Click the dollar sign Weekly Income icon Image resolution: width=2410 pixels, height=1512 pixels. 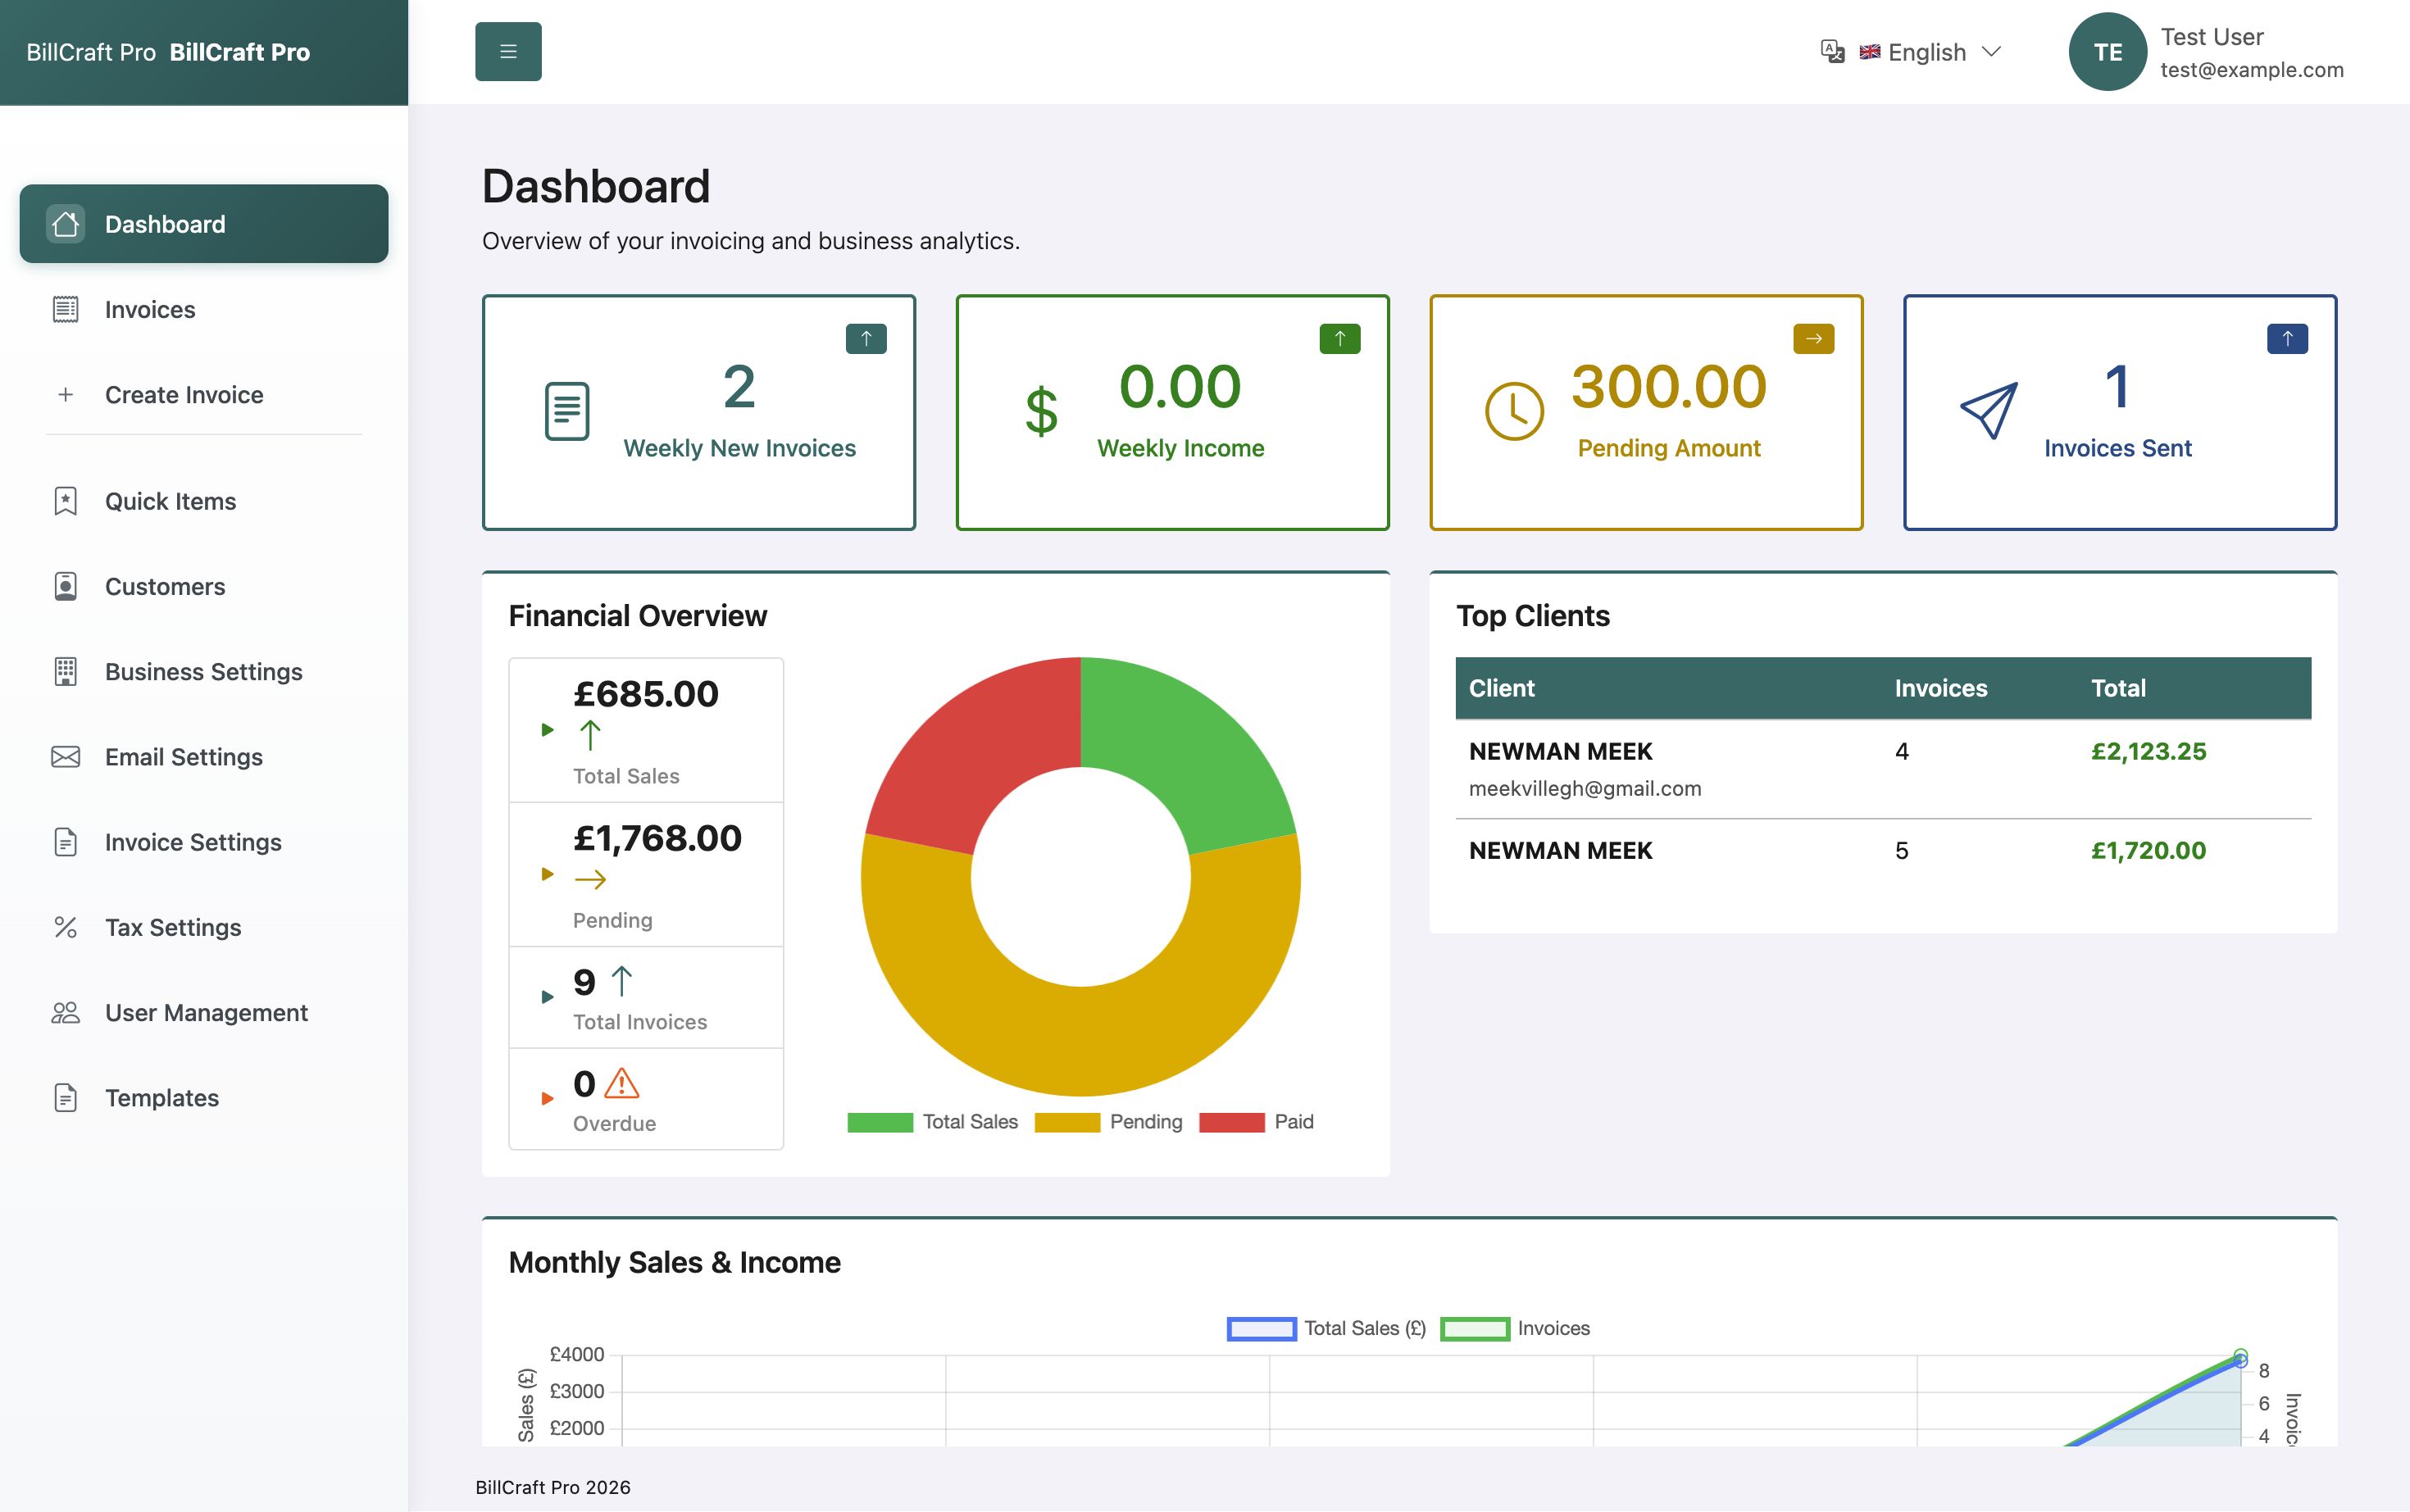click(x=1041, y=411)
